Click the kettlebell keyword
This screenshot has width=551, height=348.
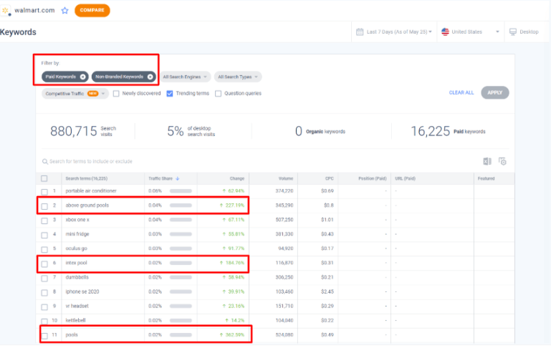point(75,321)
